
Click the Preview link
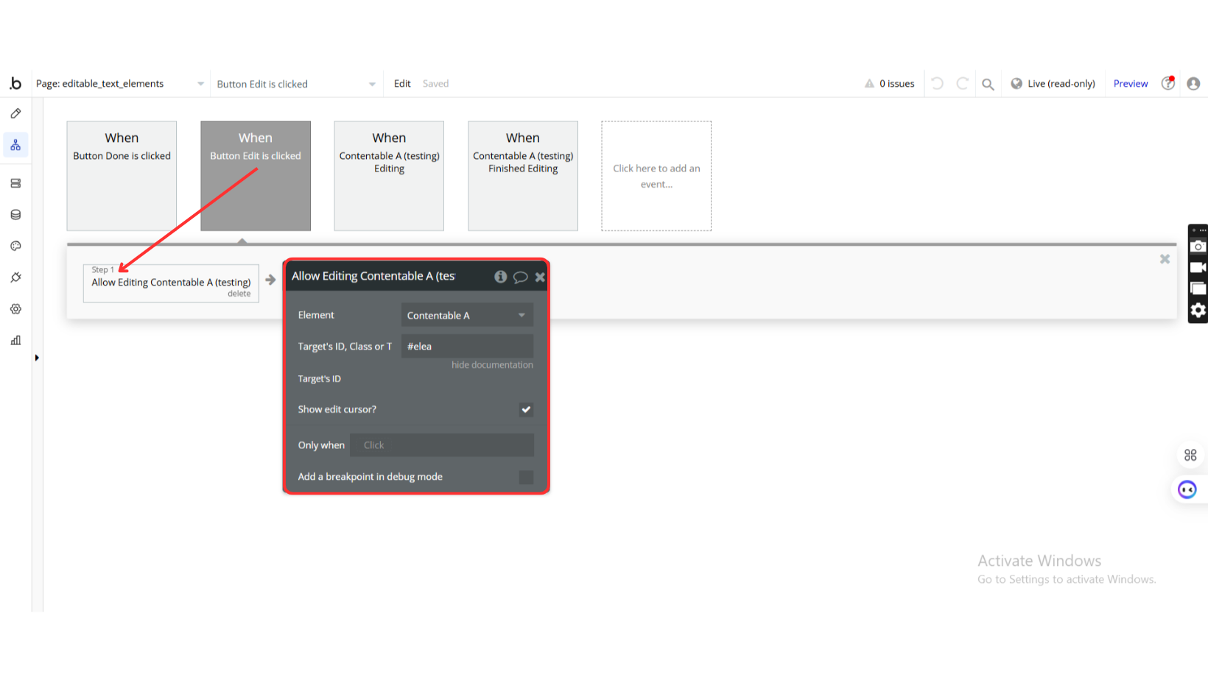pyautogui.click(x=1130, y=84)
